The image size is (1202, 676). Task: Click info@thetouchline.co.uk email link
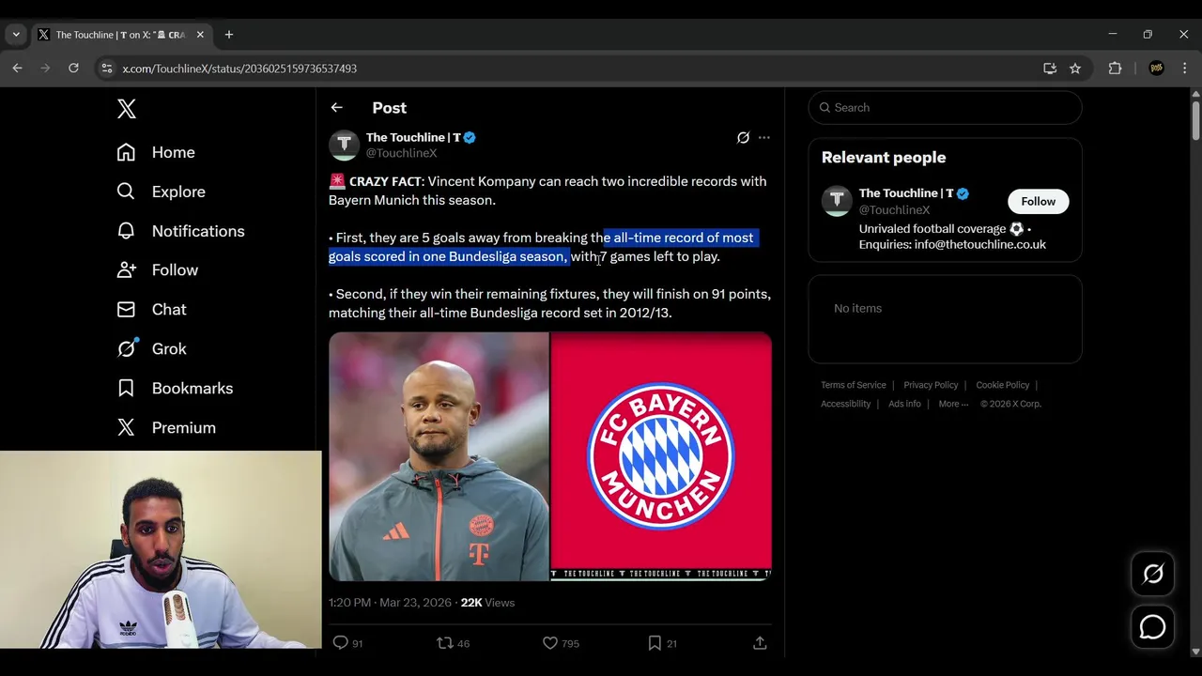[980, 244]
